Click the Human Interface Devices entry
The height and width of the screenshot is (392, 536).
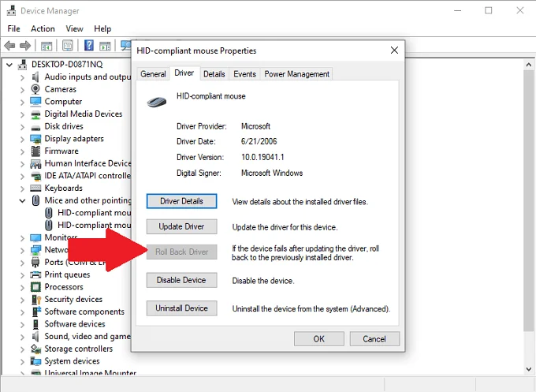[87, 163]
